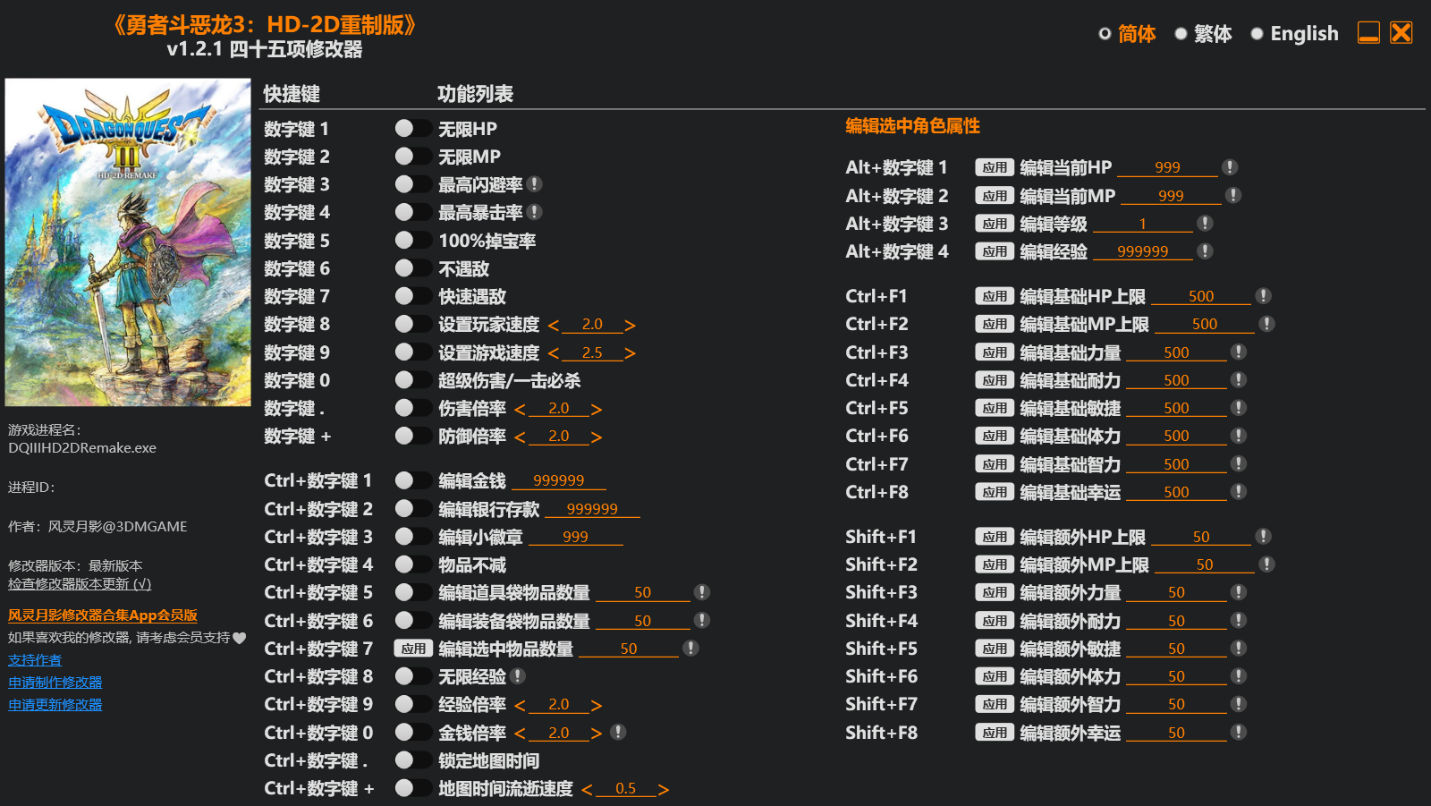Apply 编辑选中物品数量 with 应用 button
This screenshot has height=806, width=1431.
point(413,648)
